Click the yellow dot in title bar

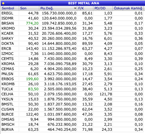[x=3, y=3]
